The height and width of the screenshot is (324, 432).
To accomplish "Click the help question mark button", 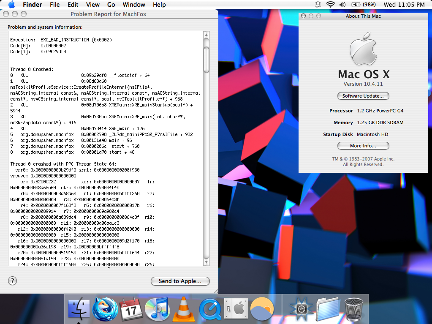I will (x=12, y=281).
